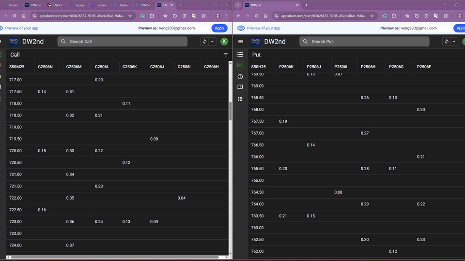The image size is (465, 261).
Task: Open the filter icon in the Call view
Action: pyautogui.click(x=226, y=55)
